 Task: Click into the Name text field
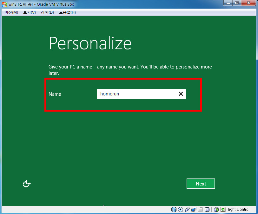click(x=136, y=94)
